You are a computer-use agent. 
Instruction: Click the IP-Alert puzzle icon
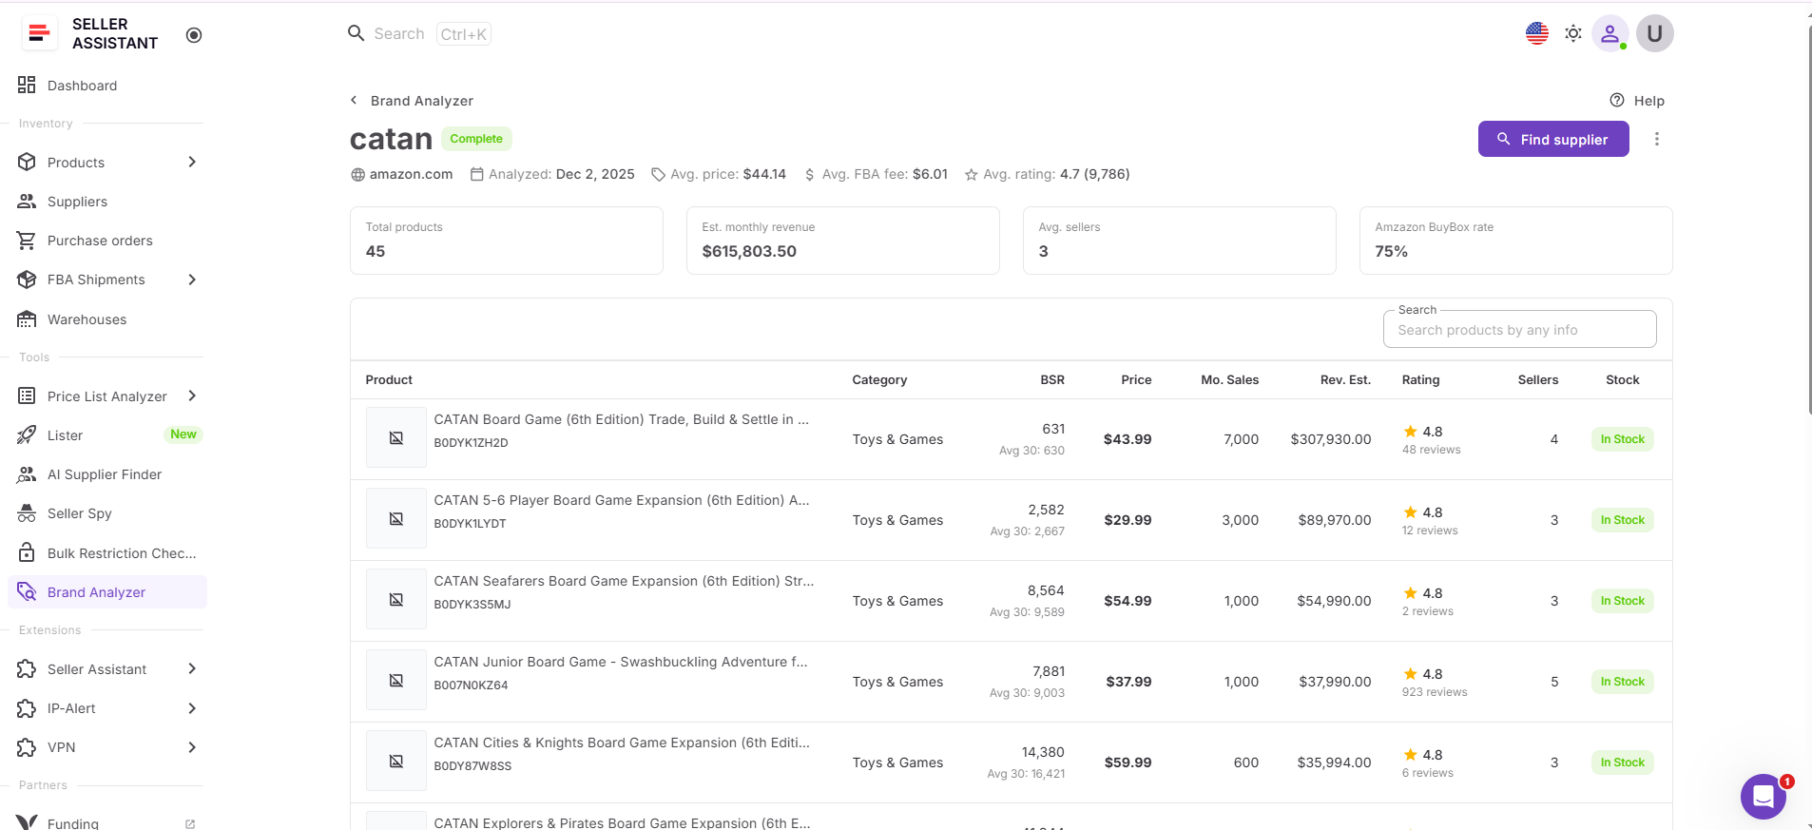pos(27,708)
